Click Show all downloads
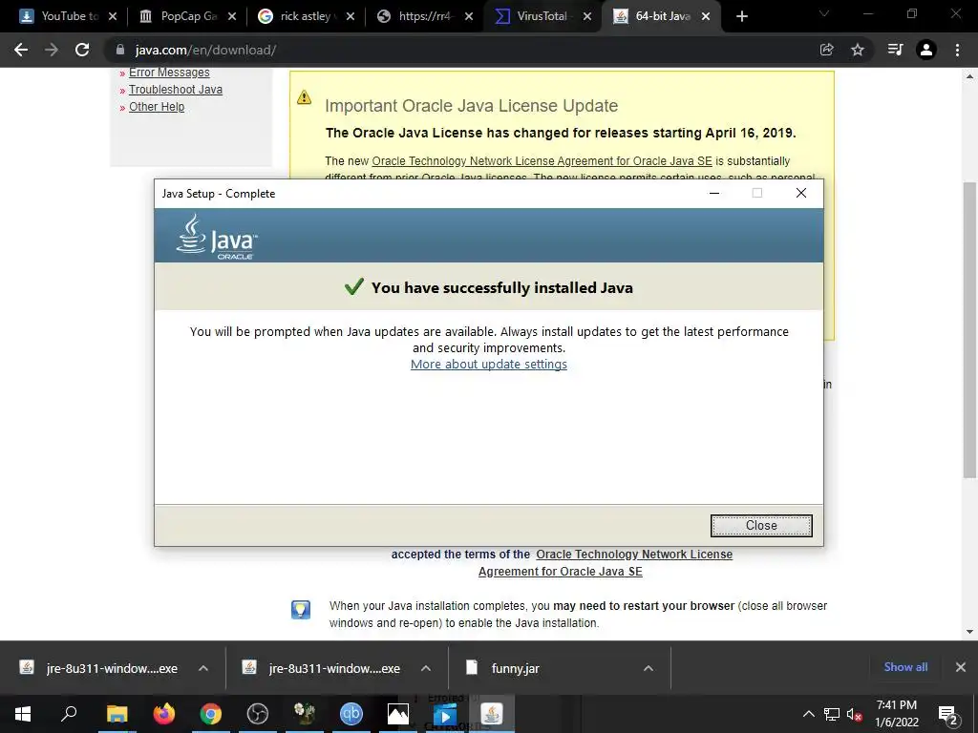The height and width of the screenshot is (733, 978). point(905,667)
